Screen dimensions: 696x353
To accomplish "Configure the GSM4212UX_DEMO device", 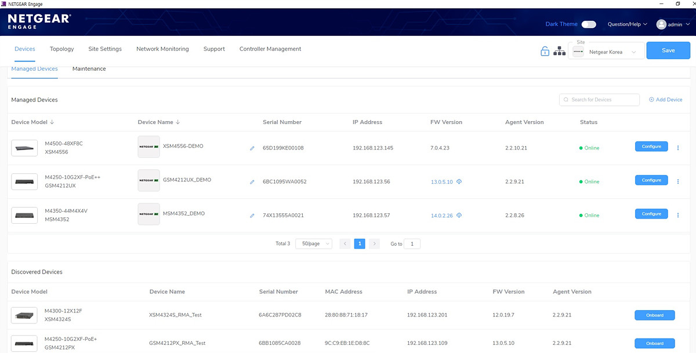I will (651, 180).
